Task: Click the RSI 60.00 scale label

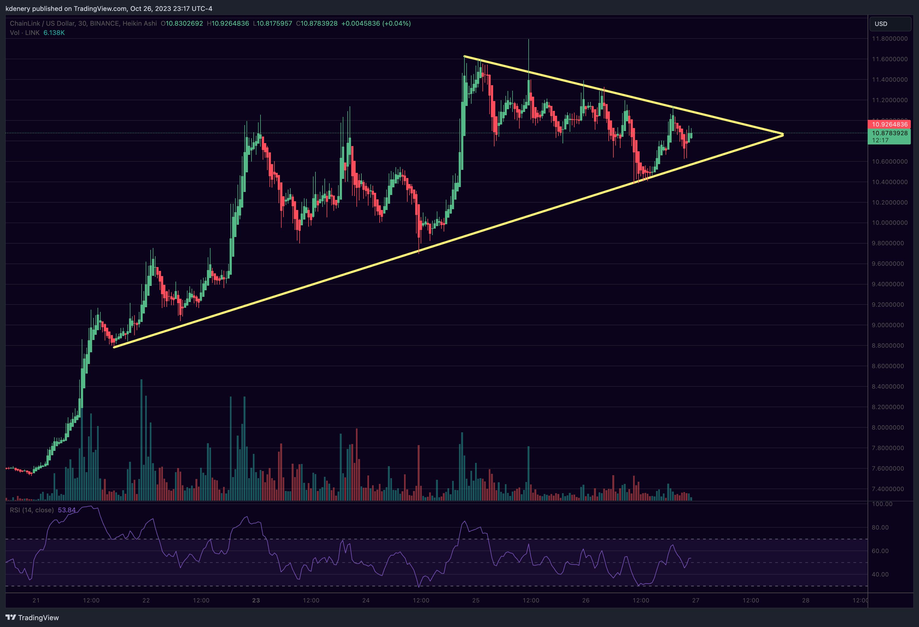Action: coord(880,551)
